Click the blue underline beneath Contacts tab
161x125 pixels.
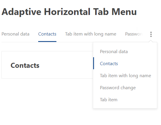(47, 42)
